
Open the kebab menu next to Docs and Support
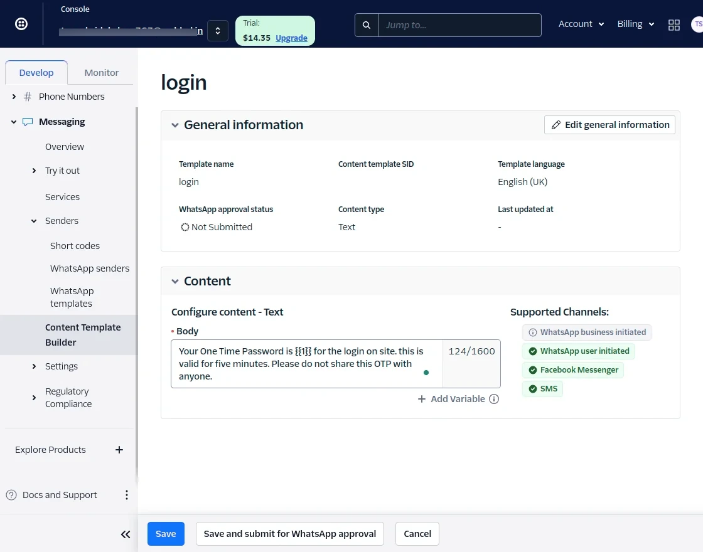pyautogui.click(x=127, y=495)
